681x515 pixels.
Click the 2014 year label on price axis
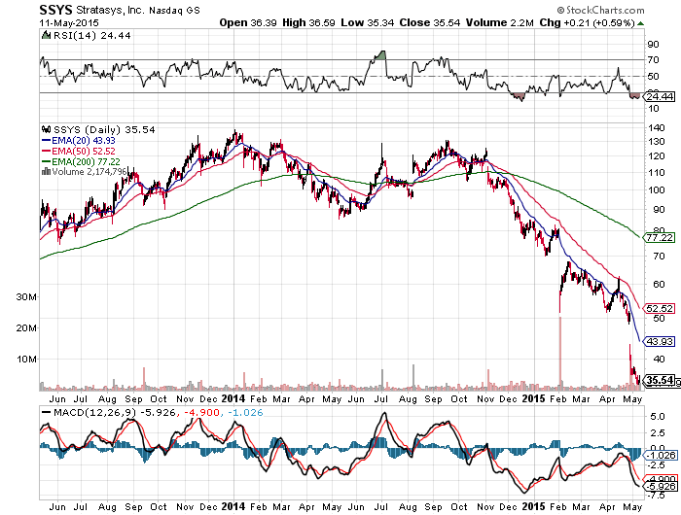[x=233, y=398]
